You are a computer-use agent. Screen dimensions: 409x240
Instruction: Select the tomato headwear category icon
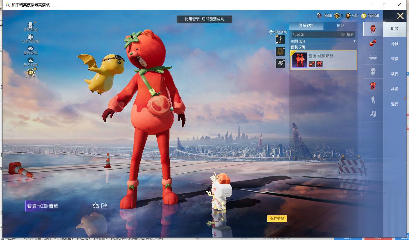coord(373,43)
